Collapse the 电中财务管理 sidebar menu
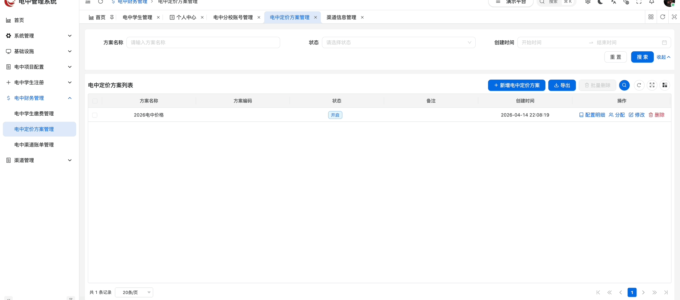This screenshot has height=300, width=680. 39,98
